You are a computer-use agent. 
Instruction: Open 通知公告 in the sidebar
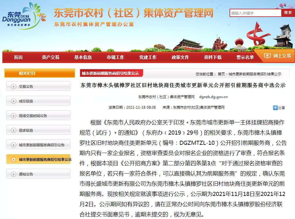coord(38,174)
